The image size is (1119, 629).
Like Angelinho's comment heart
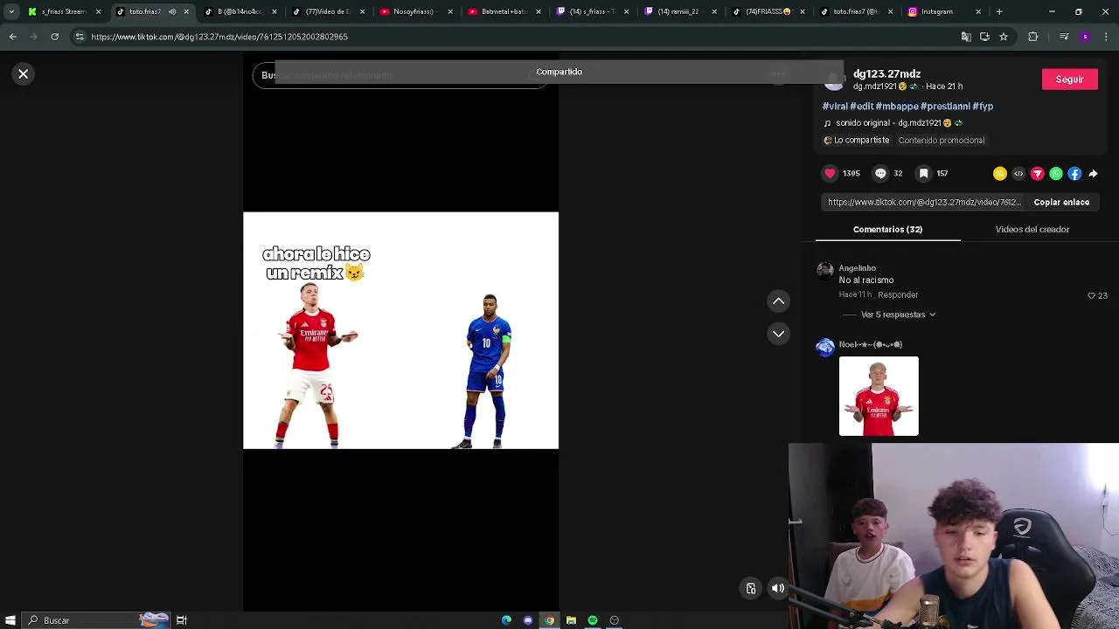(x=1091, y=296)
